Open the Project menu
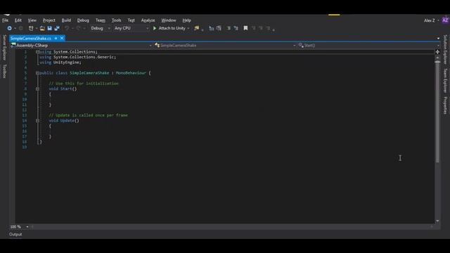450x253 pixels. (49, 20)
